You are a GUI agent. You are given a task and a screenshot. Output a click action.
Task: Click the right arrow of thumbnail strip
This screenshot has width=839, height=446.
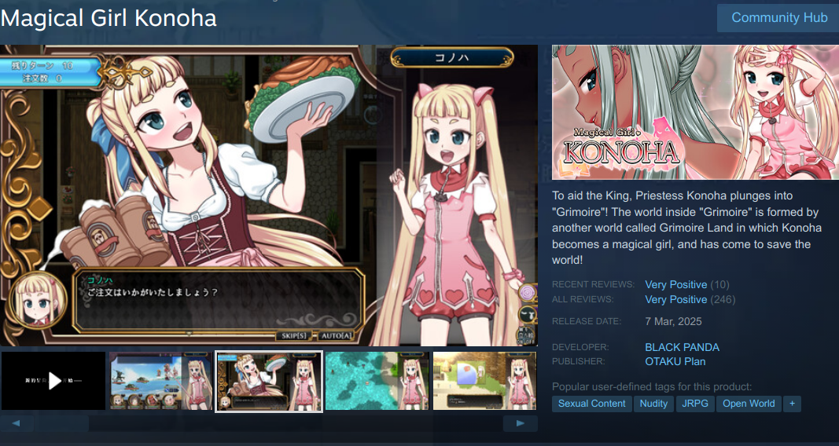point(520,423)
